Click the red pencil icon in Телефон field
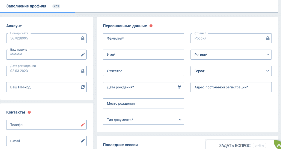This screenshot has height=149, width=281. pyautogui.click(x=83, y=125)
